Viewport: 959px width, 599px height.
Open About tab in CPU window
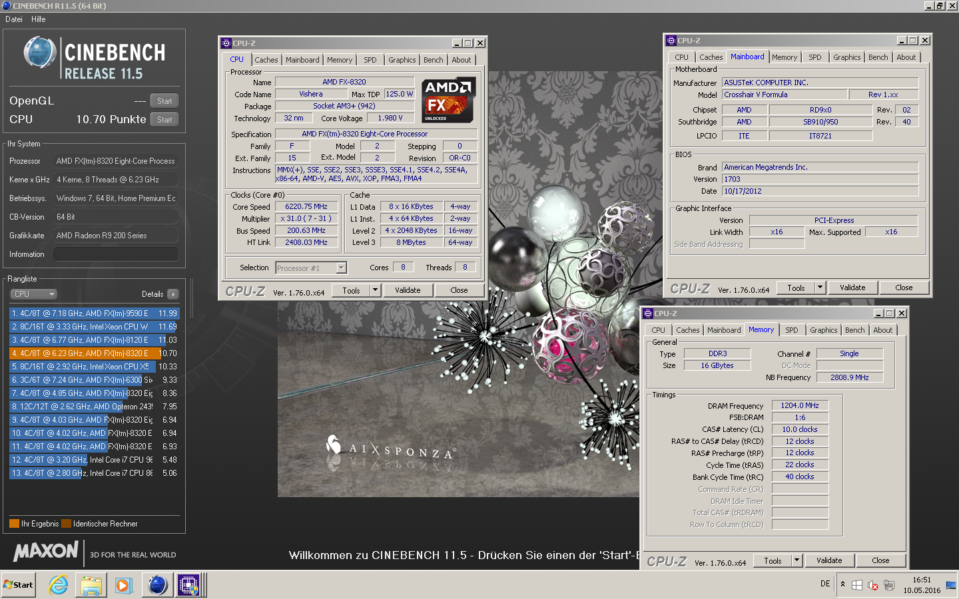(462, 60)
